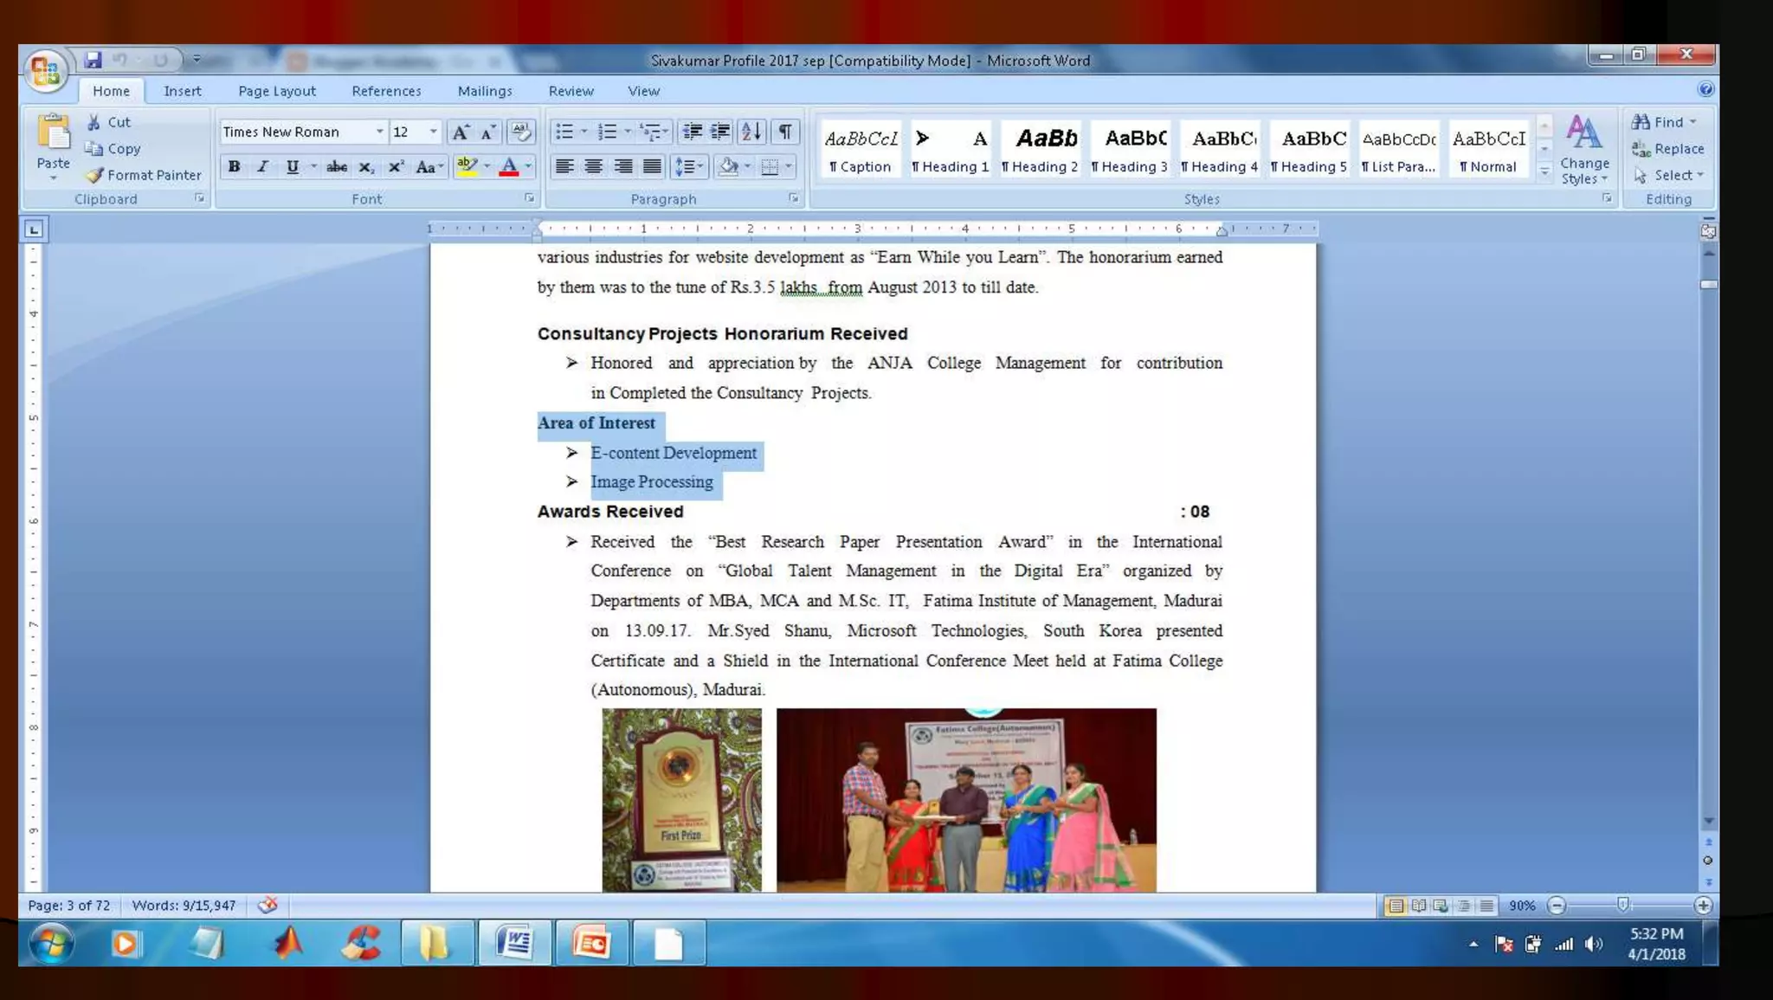Image resolution: width=1773 pixels, height=1000 pixels.
Task: Open the font size 12 dropdown
Action: [x=434, y=132]
